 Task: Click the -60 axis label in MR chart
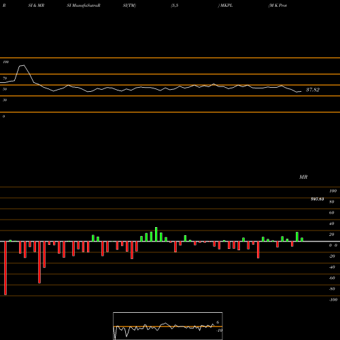tap(332, 278)
